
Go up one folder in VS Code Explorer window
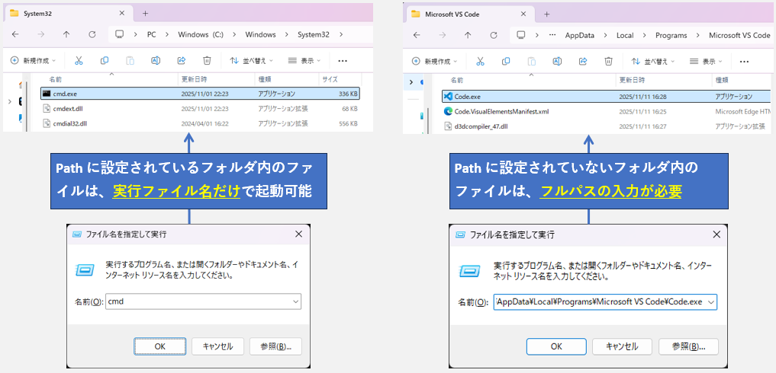point(468,35)
